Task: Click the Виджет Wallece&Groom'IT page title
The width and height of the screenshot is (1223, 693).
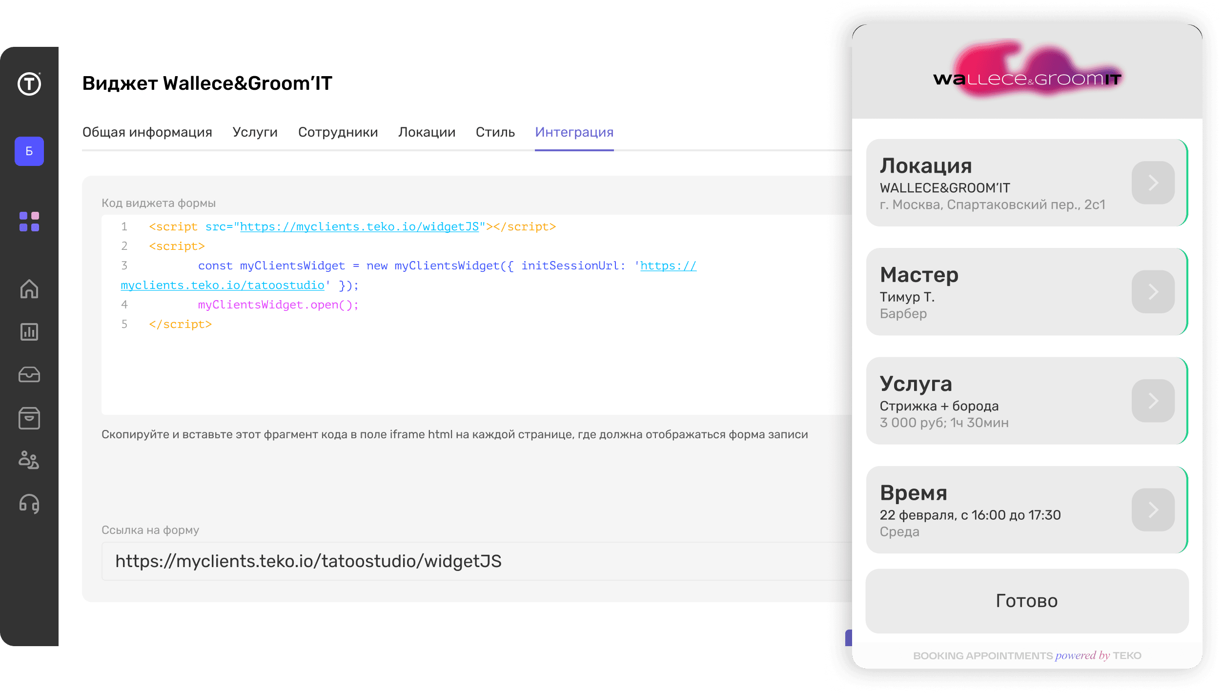Action: click(x=207, y=83)
